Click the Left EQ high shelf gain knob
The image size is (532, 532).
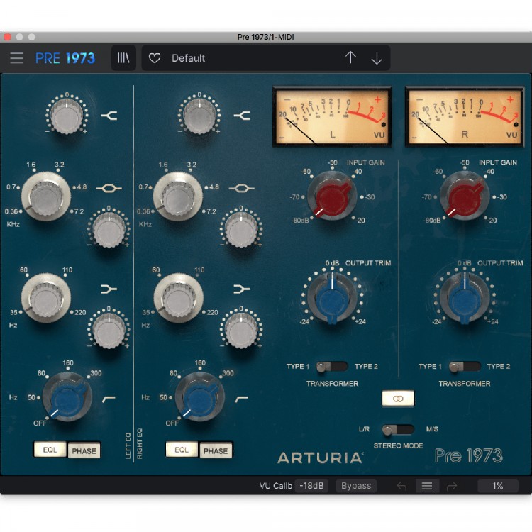(67, 116)
